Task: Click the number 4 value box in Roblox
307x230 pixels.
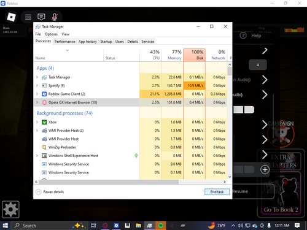Action: click(258, 65)
